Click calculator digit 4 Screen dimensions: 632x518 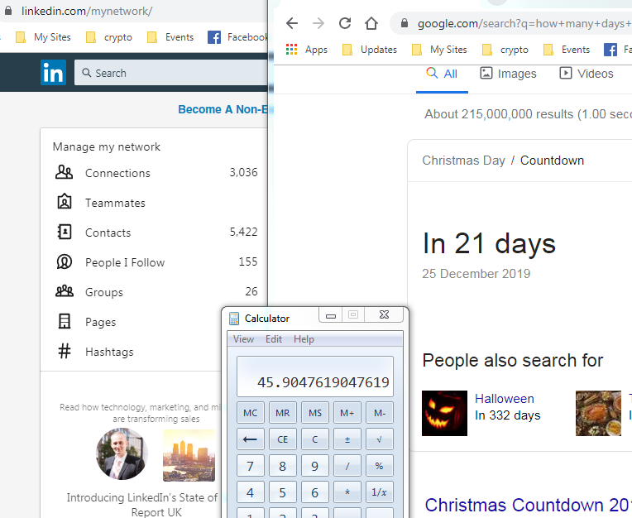coord(251,492)
